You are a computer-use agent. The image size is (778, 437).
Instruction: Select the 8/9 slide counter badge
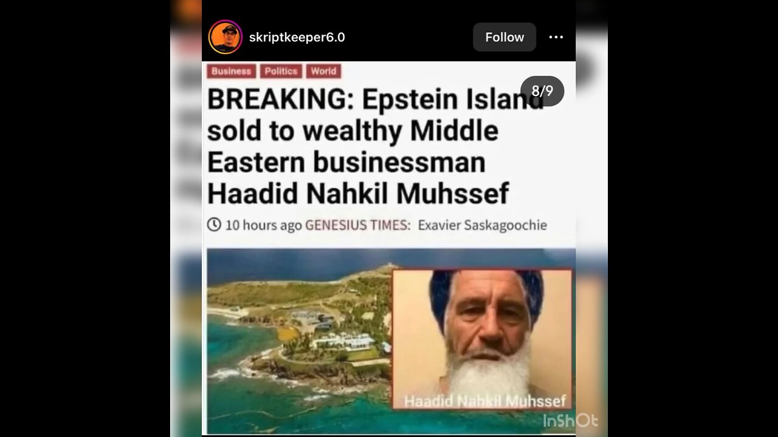542,91
